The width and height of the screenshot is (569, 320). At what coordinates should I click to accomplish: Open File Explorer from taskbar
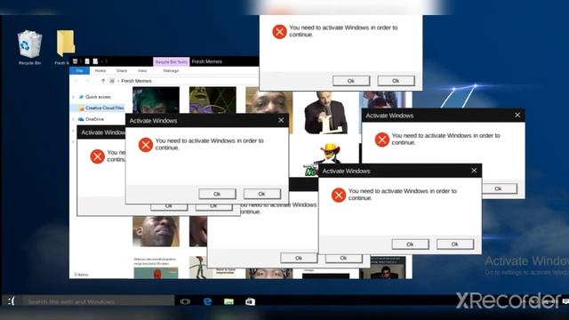click(x=228, y=301)
